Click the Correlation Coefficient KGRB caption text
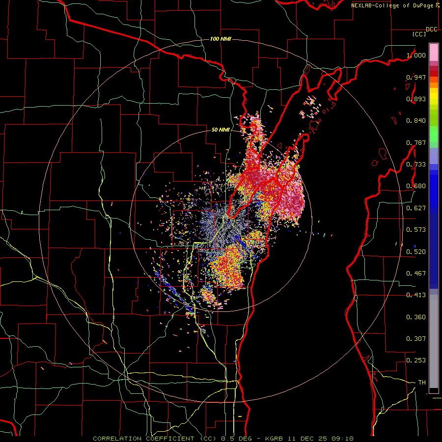 tap(223, 439)
